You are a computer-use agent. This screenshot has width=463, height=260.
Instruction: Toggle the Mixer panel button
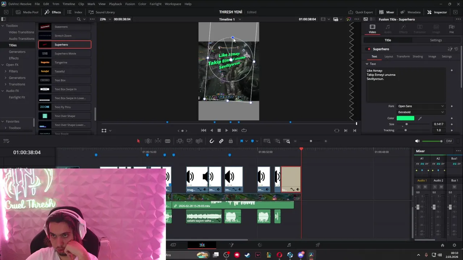click(387, 12)
